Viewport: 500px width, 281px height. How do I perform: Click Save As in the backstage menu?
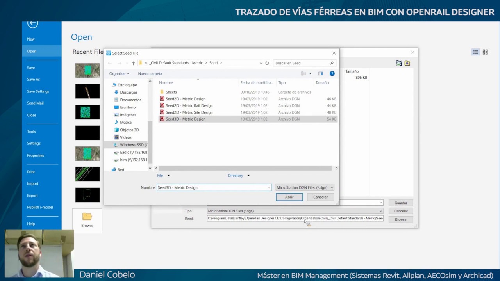tap(33, 79)
